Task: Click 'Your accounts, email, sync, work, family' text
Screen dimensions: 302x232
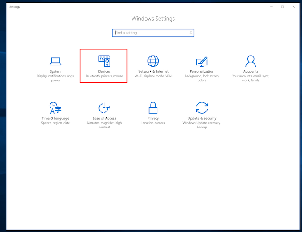Action: click(x=251, y=78)
